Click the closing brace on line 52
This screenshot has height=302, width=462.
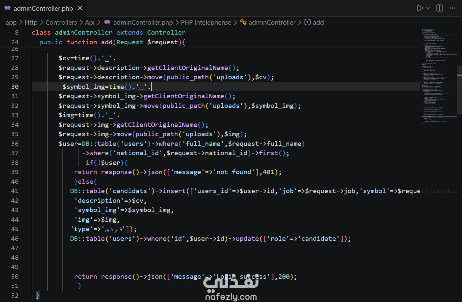[37, 296]
